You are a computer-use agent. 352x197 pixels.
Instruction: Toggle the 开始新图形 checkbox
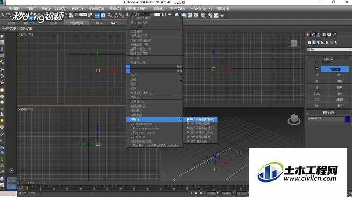pos(316,69)
